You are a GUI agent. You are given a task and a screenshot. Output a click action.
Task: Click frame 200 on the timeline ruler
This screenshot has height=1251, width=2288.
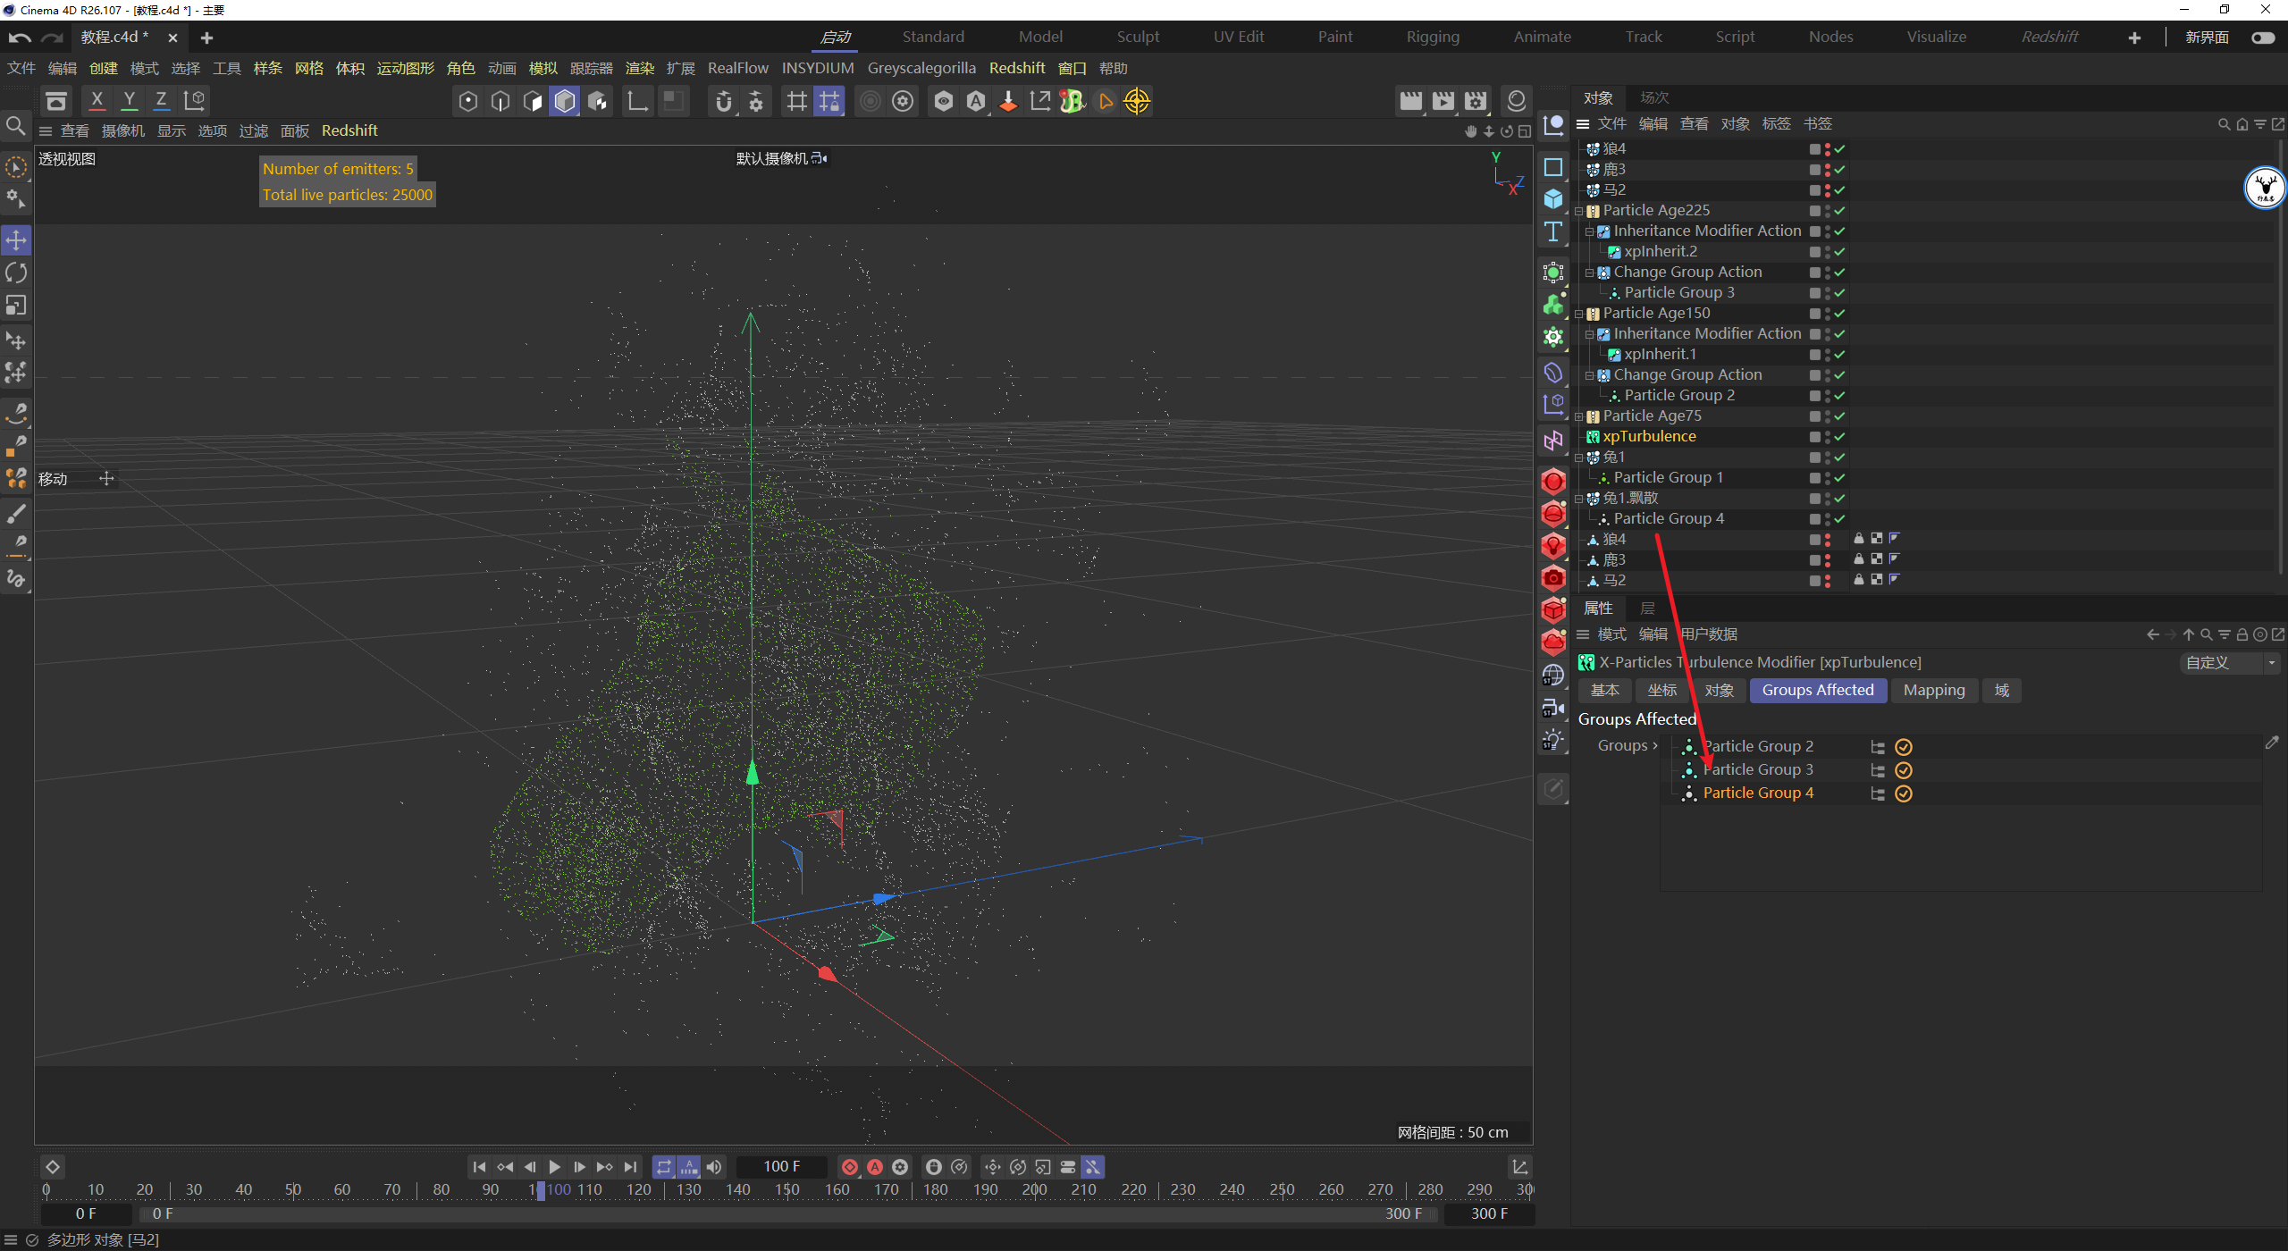tap(1034, 1189)
